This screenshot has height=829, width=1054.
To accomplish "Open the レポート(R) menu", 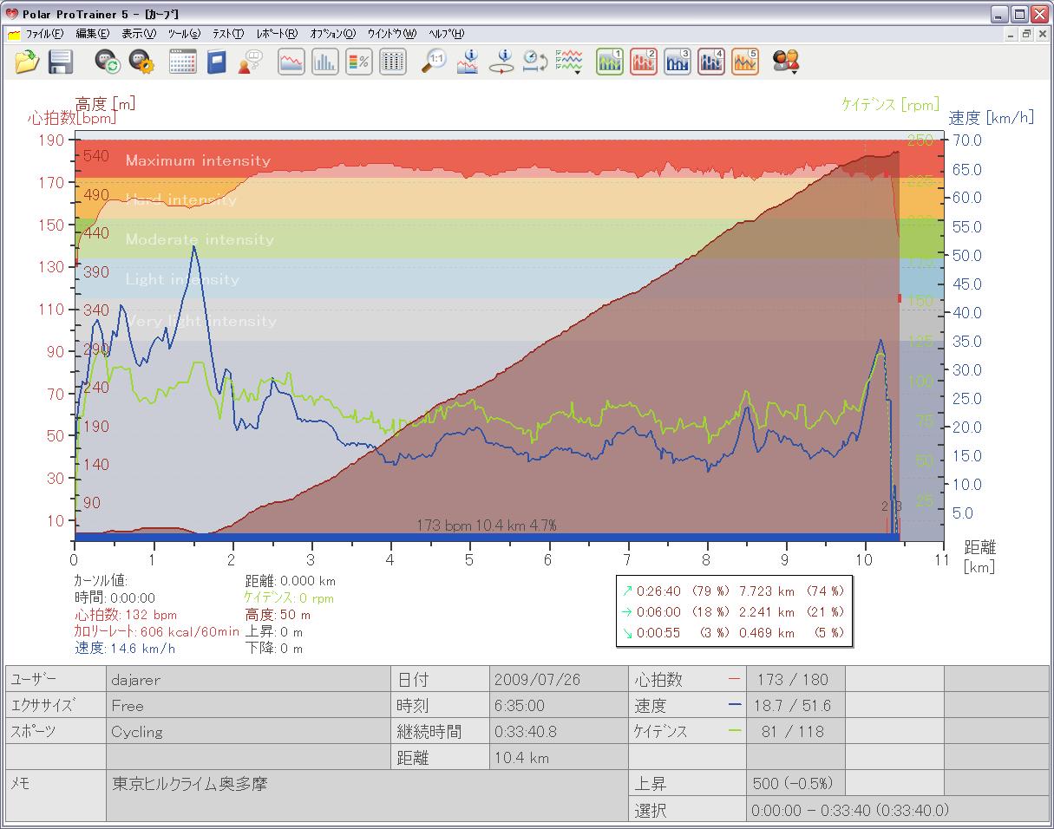I will click(278, 34).
